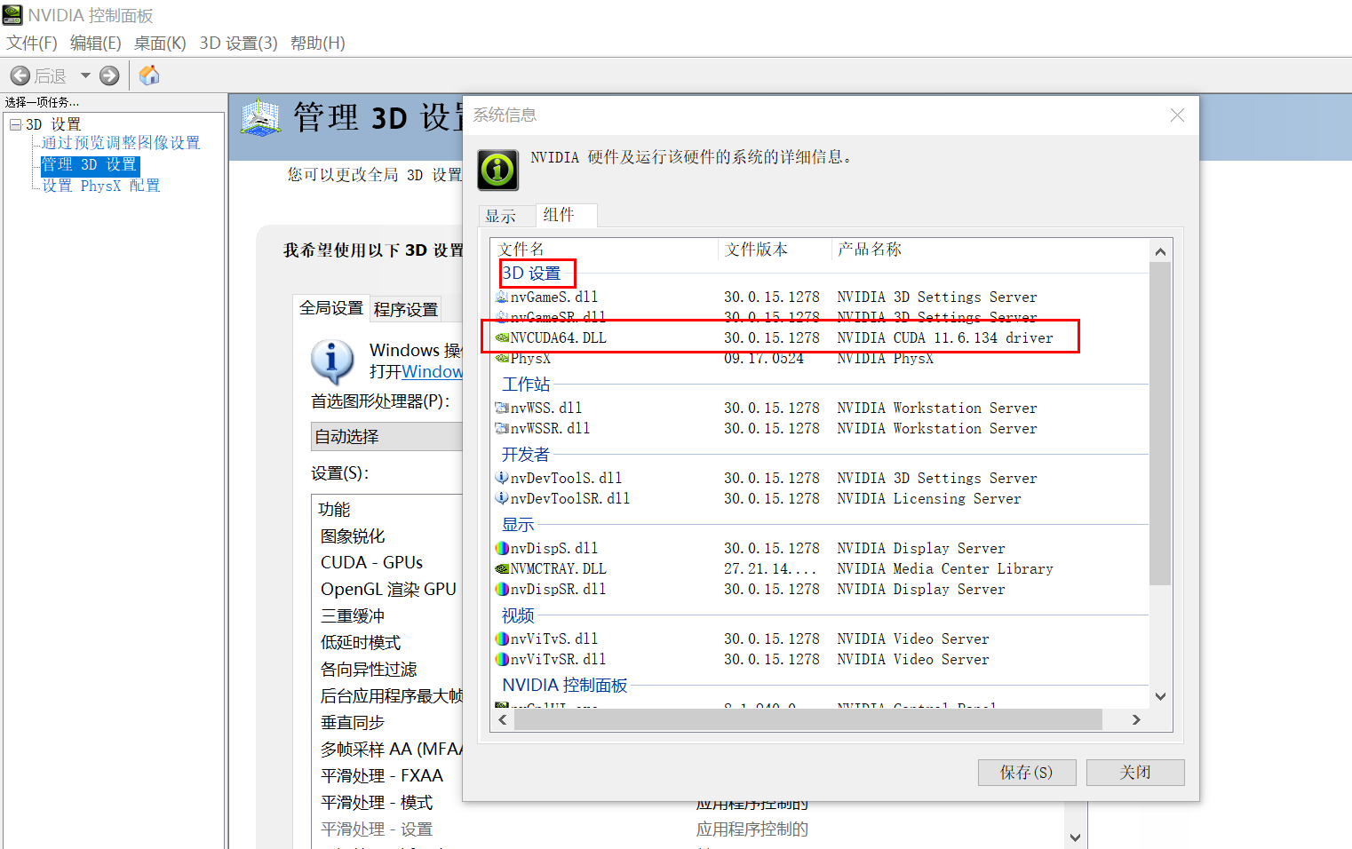Click the 工作站 group header
The image size is (1352, 849).
point(526,384)
